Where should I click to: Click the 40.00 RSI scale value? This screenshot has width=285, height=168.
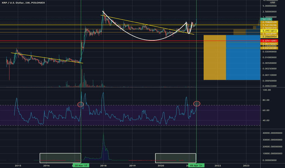[266, 120]
